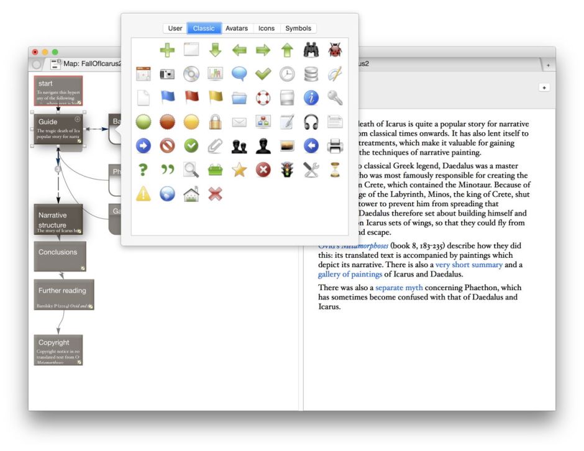Open the Symbols badge tab
Viewport: 584px width, 451px height.
coord(298,28)
